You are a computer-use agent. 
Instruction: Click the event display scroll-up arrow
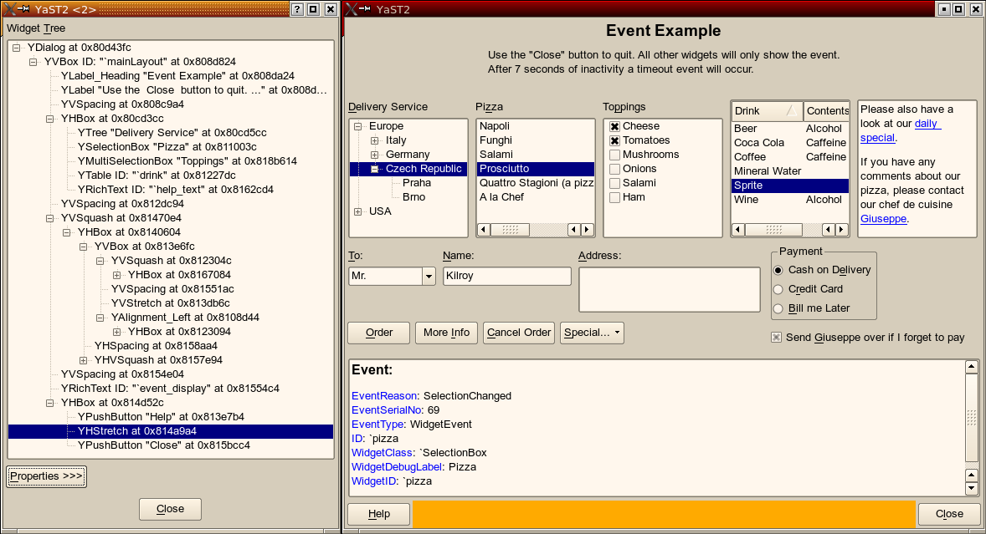point(971,367)
